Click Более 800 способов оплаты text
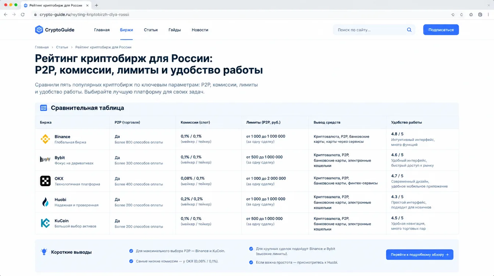The width and height of the screenshot is (494, 276). click(x=139, y=142)
